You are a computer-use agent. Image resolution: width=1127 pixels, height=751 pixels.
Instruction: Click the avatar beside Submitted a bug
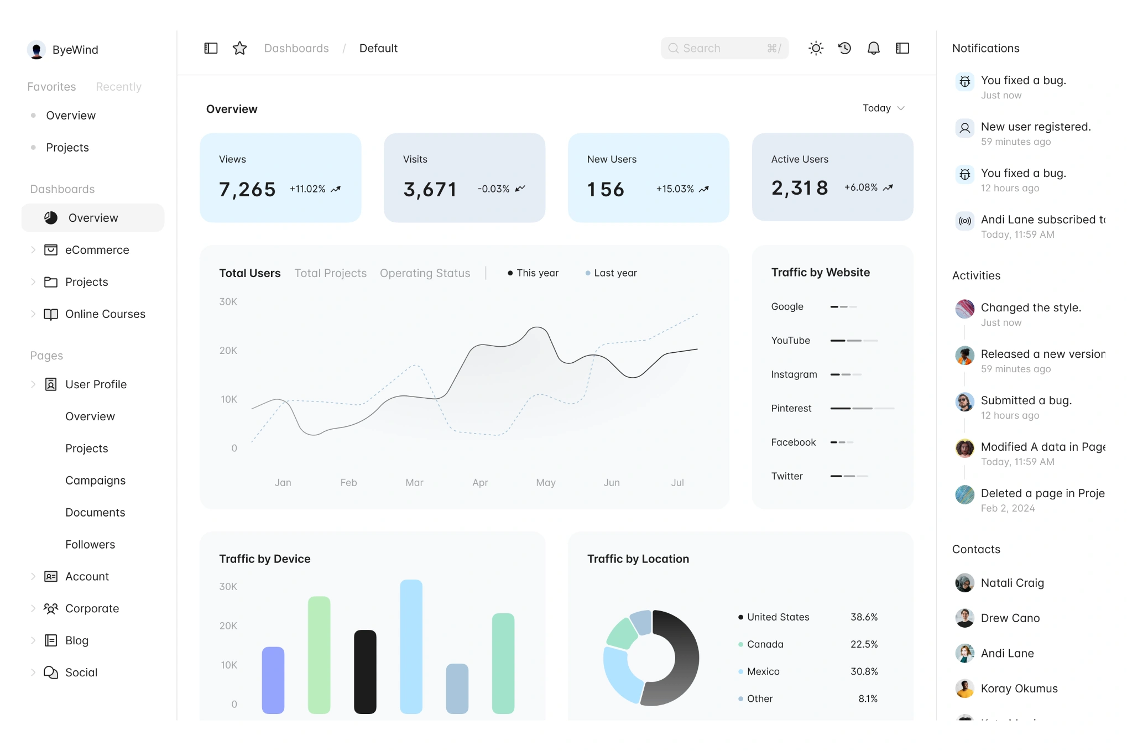[965, 401]
